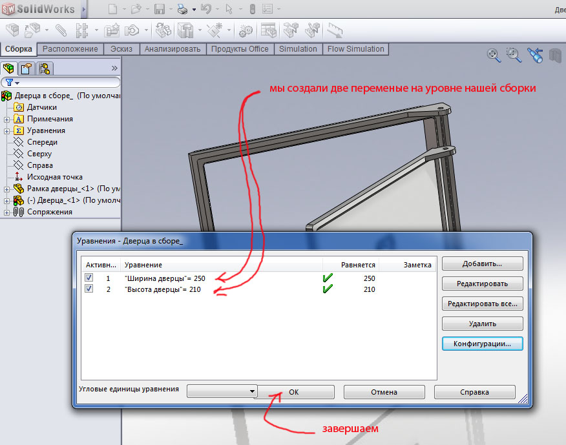Select the Спереди plane in the tree
Image resolution: width=566 pixels, height=445 pixels.
[x=42, y=142]
